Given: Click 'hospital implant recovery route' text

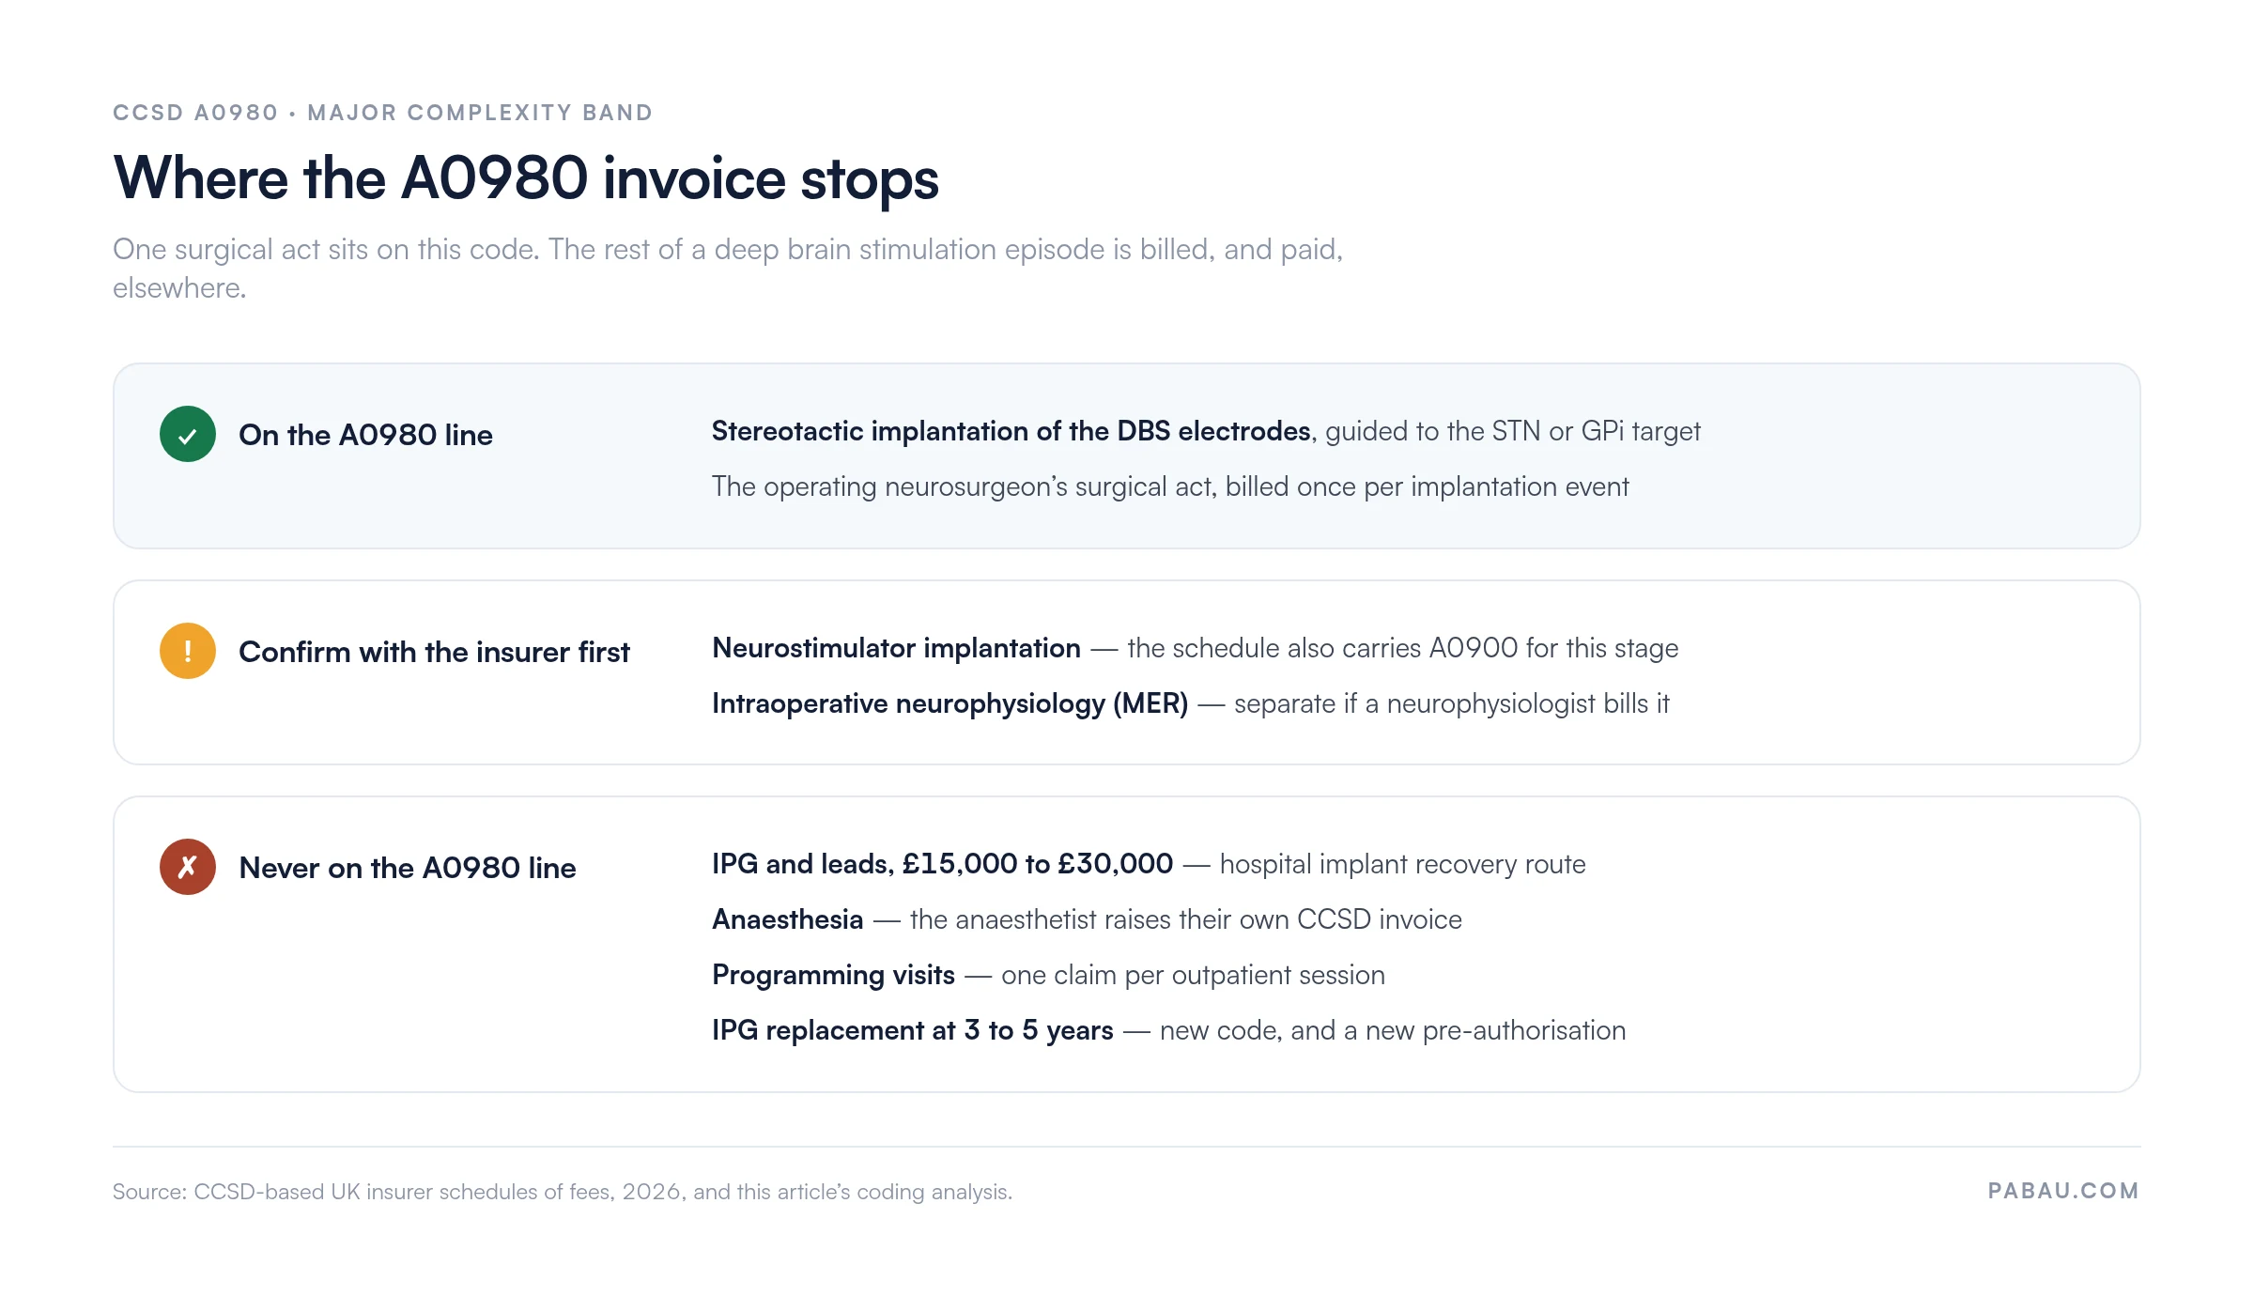Looking at the screenshot, I should (1402, 864).
